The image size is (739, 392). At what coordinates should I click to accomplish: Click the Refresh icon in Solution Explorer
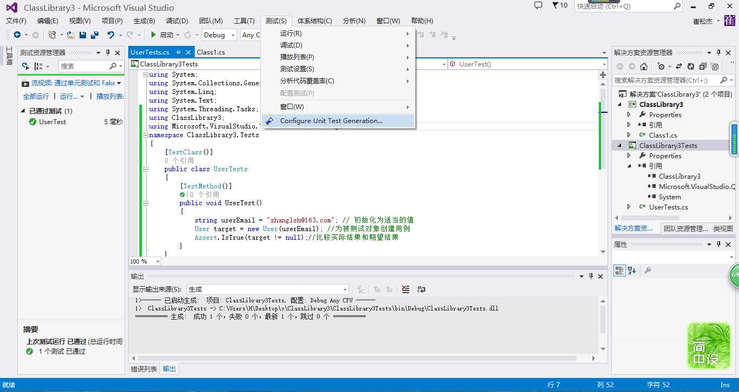tap(691, 66)
